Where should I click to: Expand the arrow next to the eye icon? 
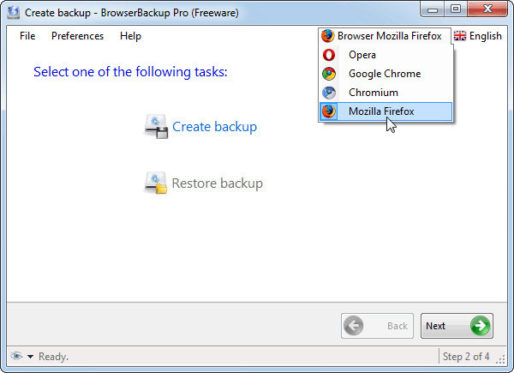(30, 357)
